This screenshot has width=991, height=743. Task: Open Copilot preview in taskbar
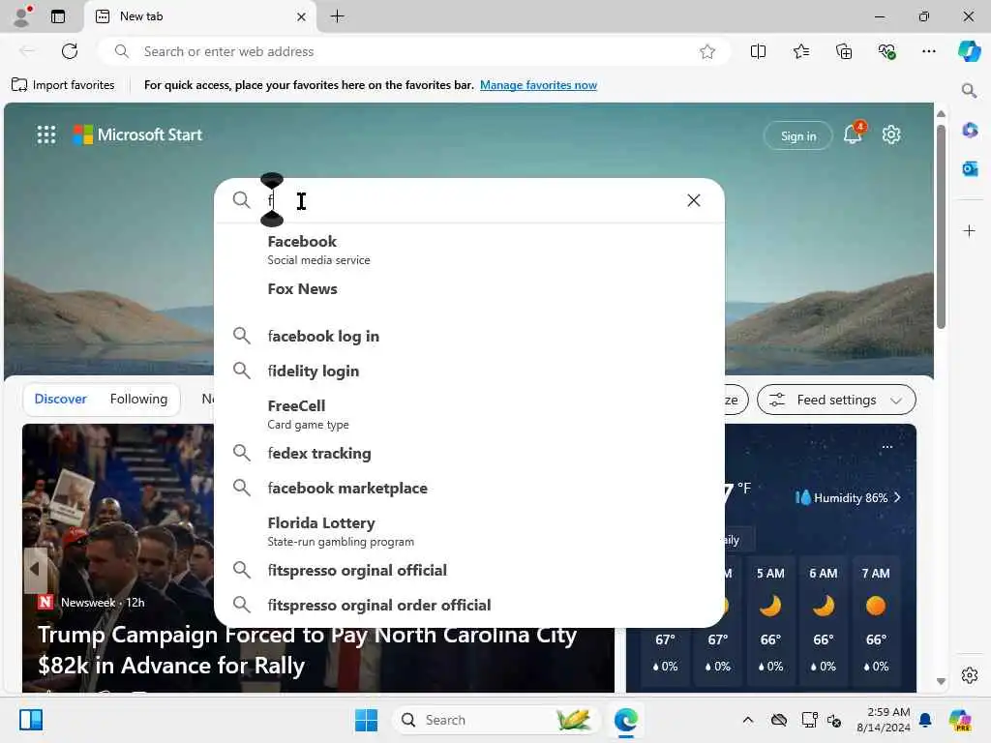coord(960,720)
